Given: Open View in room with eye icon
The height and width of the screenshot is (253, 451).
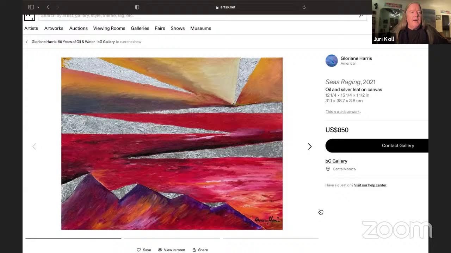Looking at the screenshot, I should point(171,250).
